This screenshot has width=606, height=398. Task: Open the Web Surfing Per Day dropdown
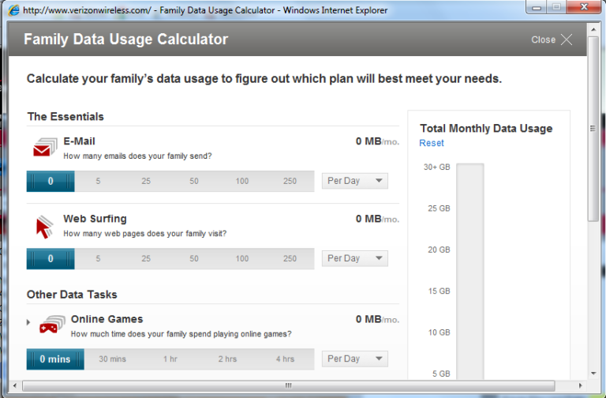coord(355,258)
